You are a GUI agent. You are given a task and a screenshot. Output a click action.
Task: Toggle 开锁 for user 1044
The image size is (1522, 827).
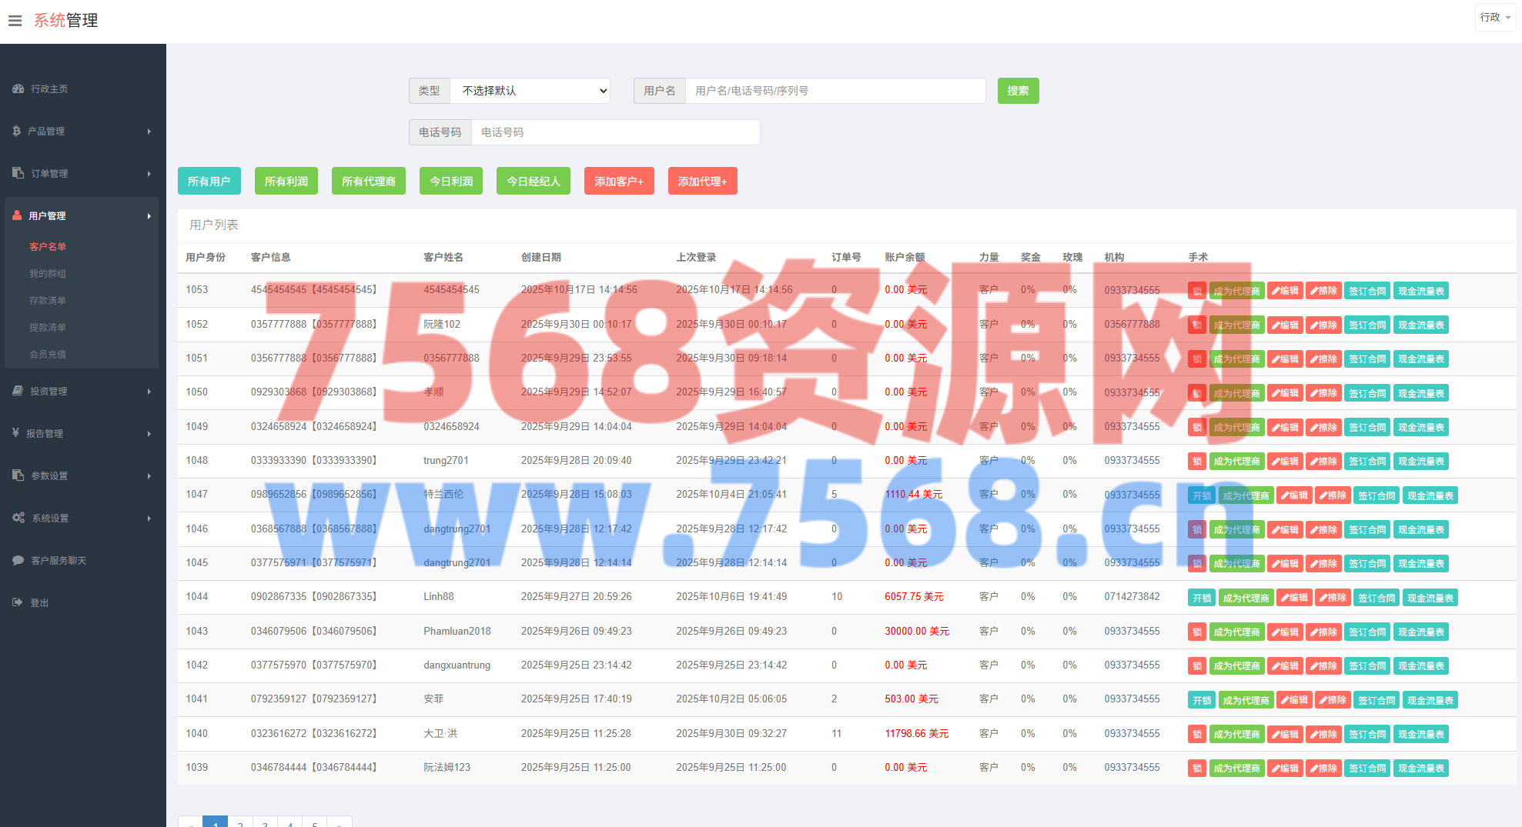click(x=1201, y=598)
